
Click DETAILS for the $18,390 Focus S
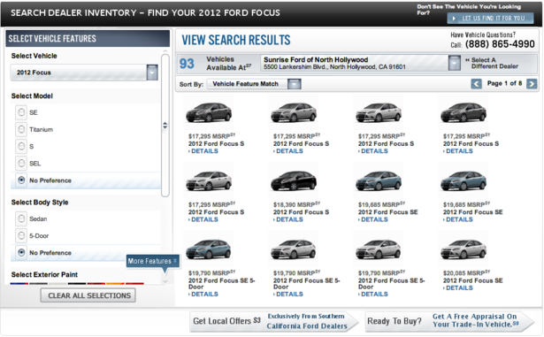coord(288,219)
